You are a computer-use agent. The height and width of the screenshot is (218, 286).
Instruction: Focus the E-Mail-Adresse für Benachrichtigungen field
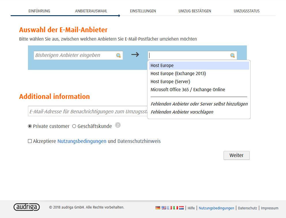click(88, 111)
